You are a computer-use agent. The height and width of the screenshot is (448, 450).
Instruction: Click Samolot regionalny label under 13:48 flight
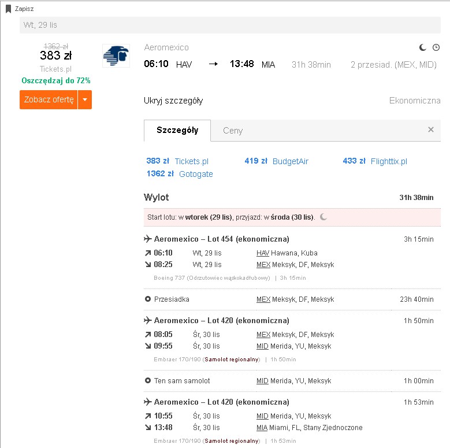(232, 441)
